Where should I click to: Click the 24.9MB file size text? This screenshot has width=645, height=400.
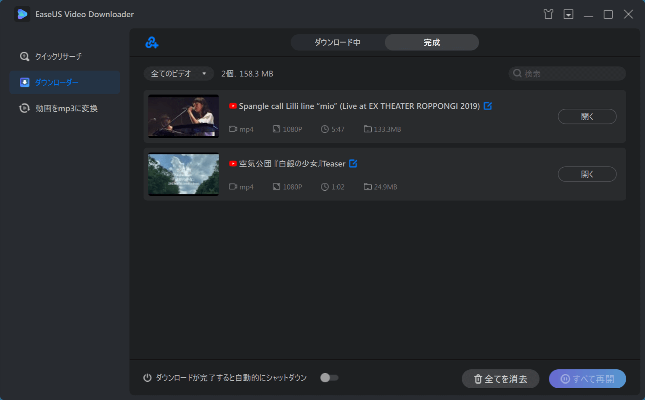(x=386, y=187)
